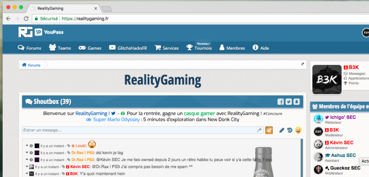Open the shoutbox history clock icon

pos(290,130)
